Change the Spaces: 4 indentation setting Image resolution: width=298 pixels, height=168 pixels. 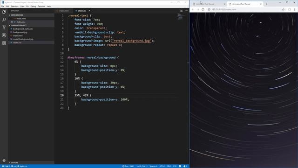coord(153,166)
